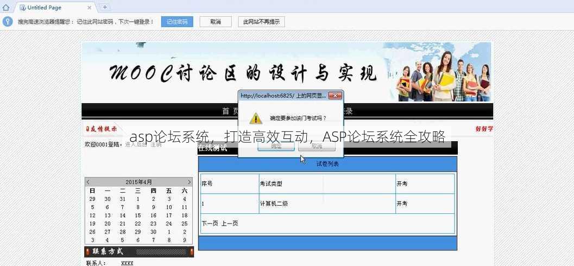Image resolution: width=574 pixels, height=266 pixels.
Task: Select March 31 in calendar
Action: point(123,199)
